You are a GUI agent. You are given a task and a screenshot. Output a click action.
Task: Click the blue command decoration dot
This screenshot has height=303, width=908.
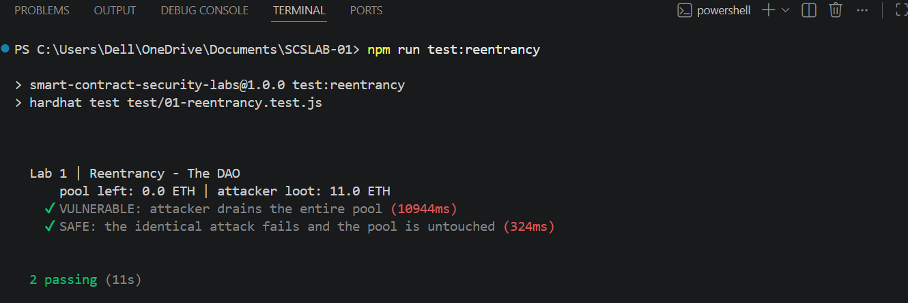(6, 48)
